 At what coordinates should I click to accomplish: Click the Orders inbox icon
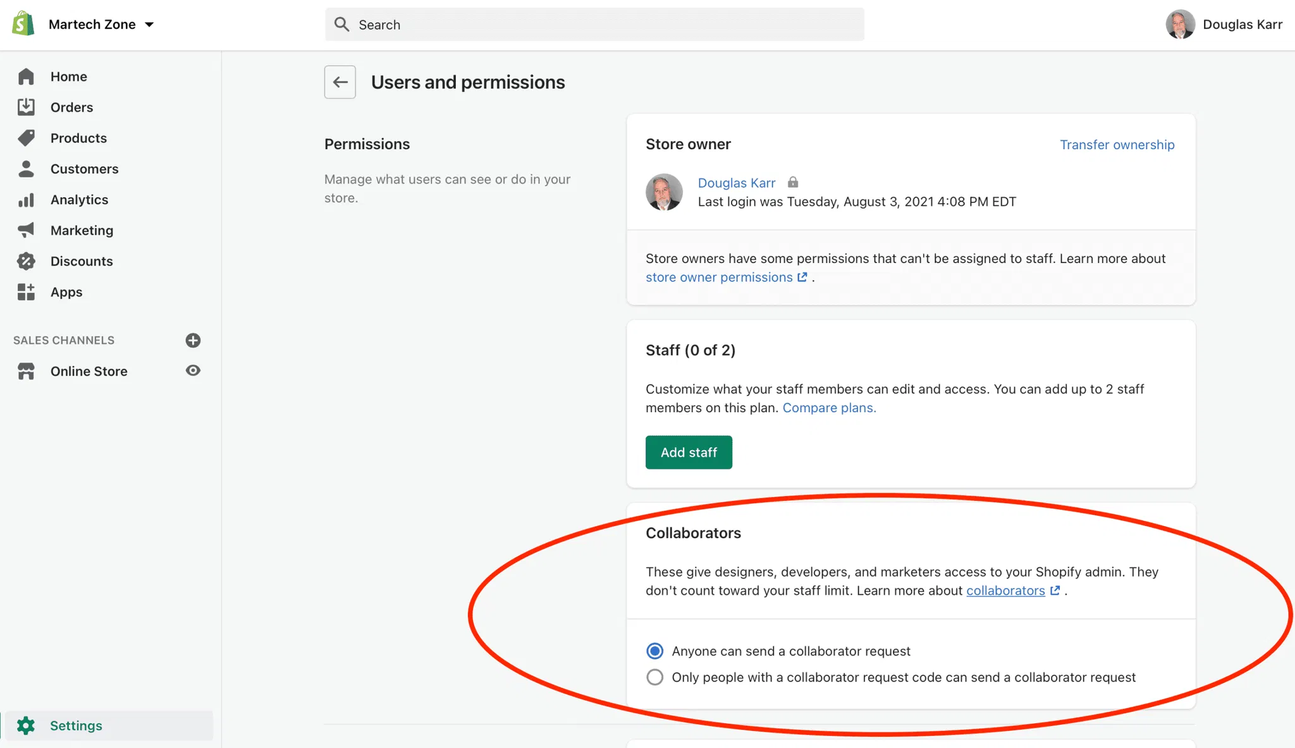tap(26, 107)
